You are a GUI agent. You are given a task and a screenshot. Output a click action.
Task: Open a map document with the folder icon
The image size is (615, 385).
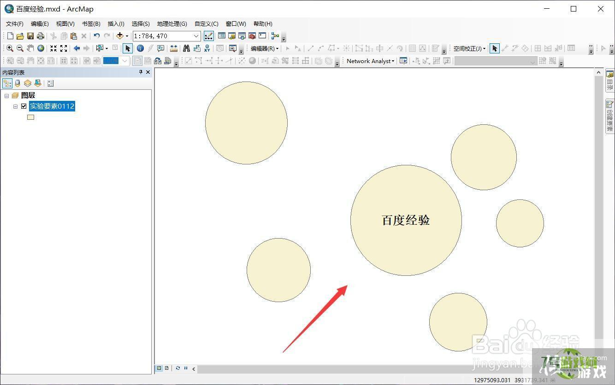tap(20, 36)
